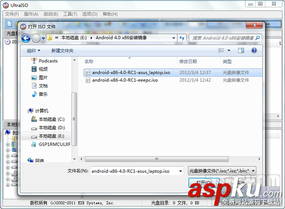Open the view options dropdown arrow
Screen dimensions: 285x209
click(229, 51)
